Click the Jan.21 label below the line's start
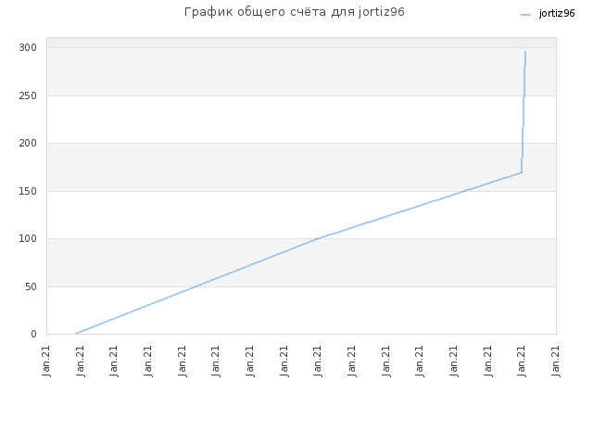 (81, 362)
